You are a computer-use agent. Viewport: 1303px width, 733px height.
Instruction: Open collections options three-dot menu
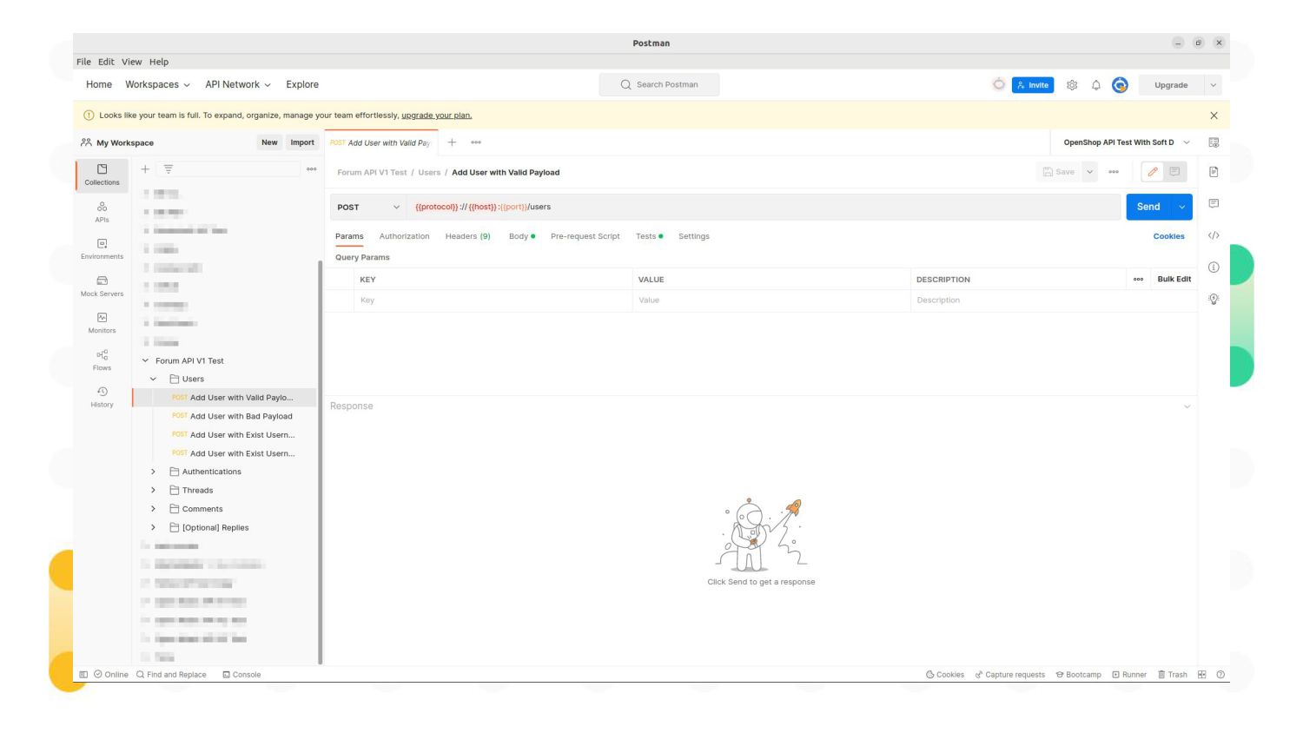pyautogui.click(x=311, y=169)
